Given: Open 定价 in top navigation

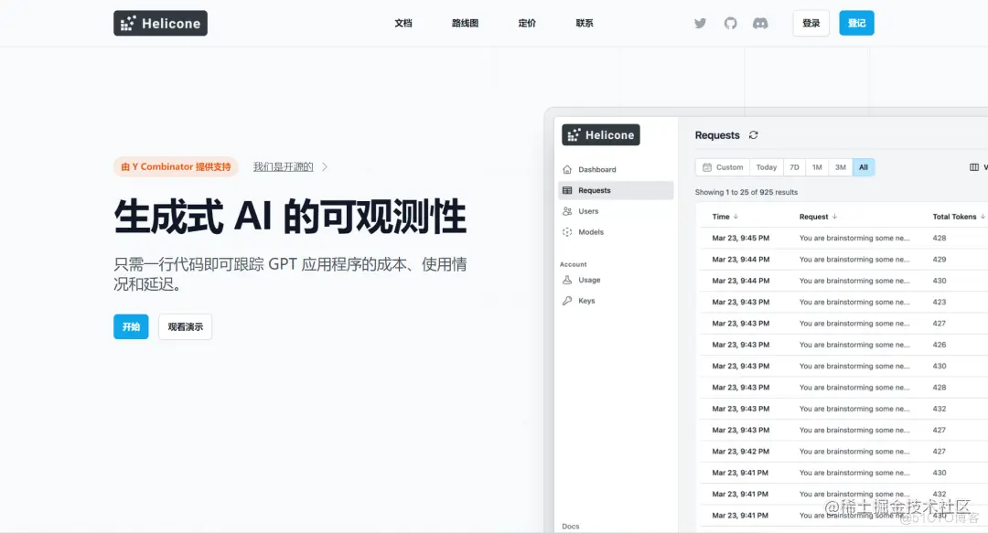Looking at the screenshot, I should (x=527, y=23).
